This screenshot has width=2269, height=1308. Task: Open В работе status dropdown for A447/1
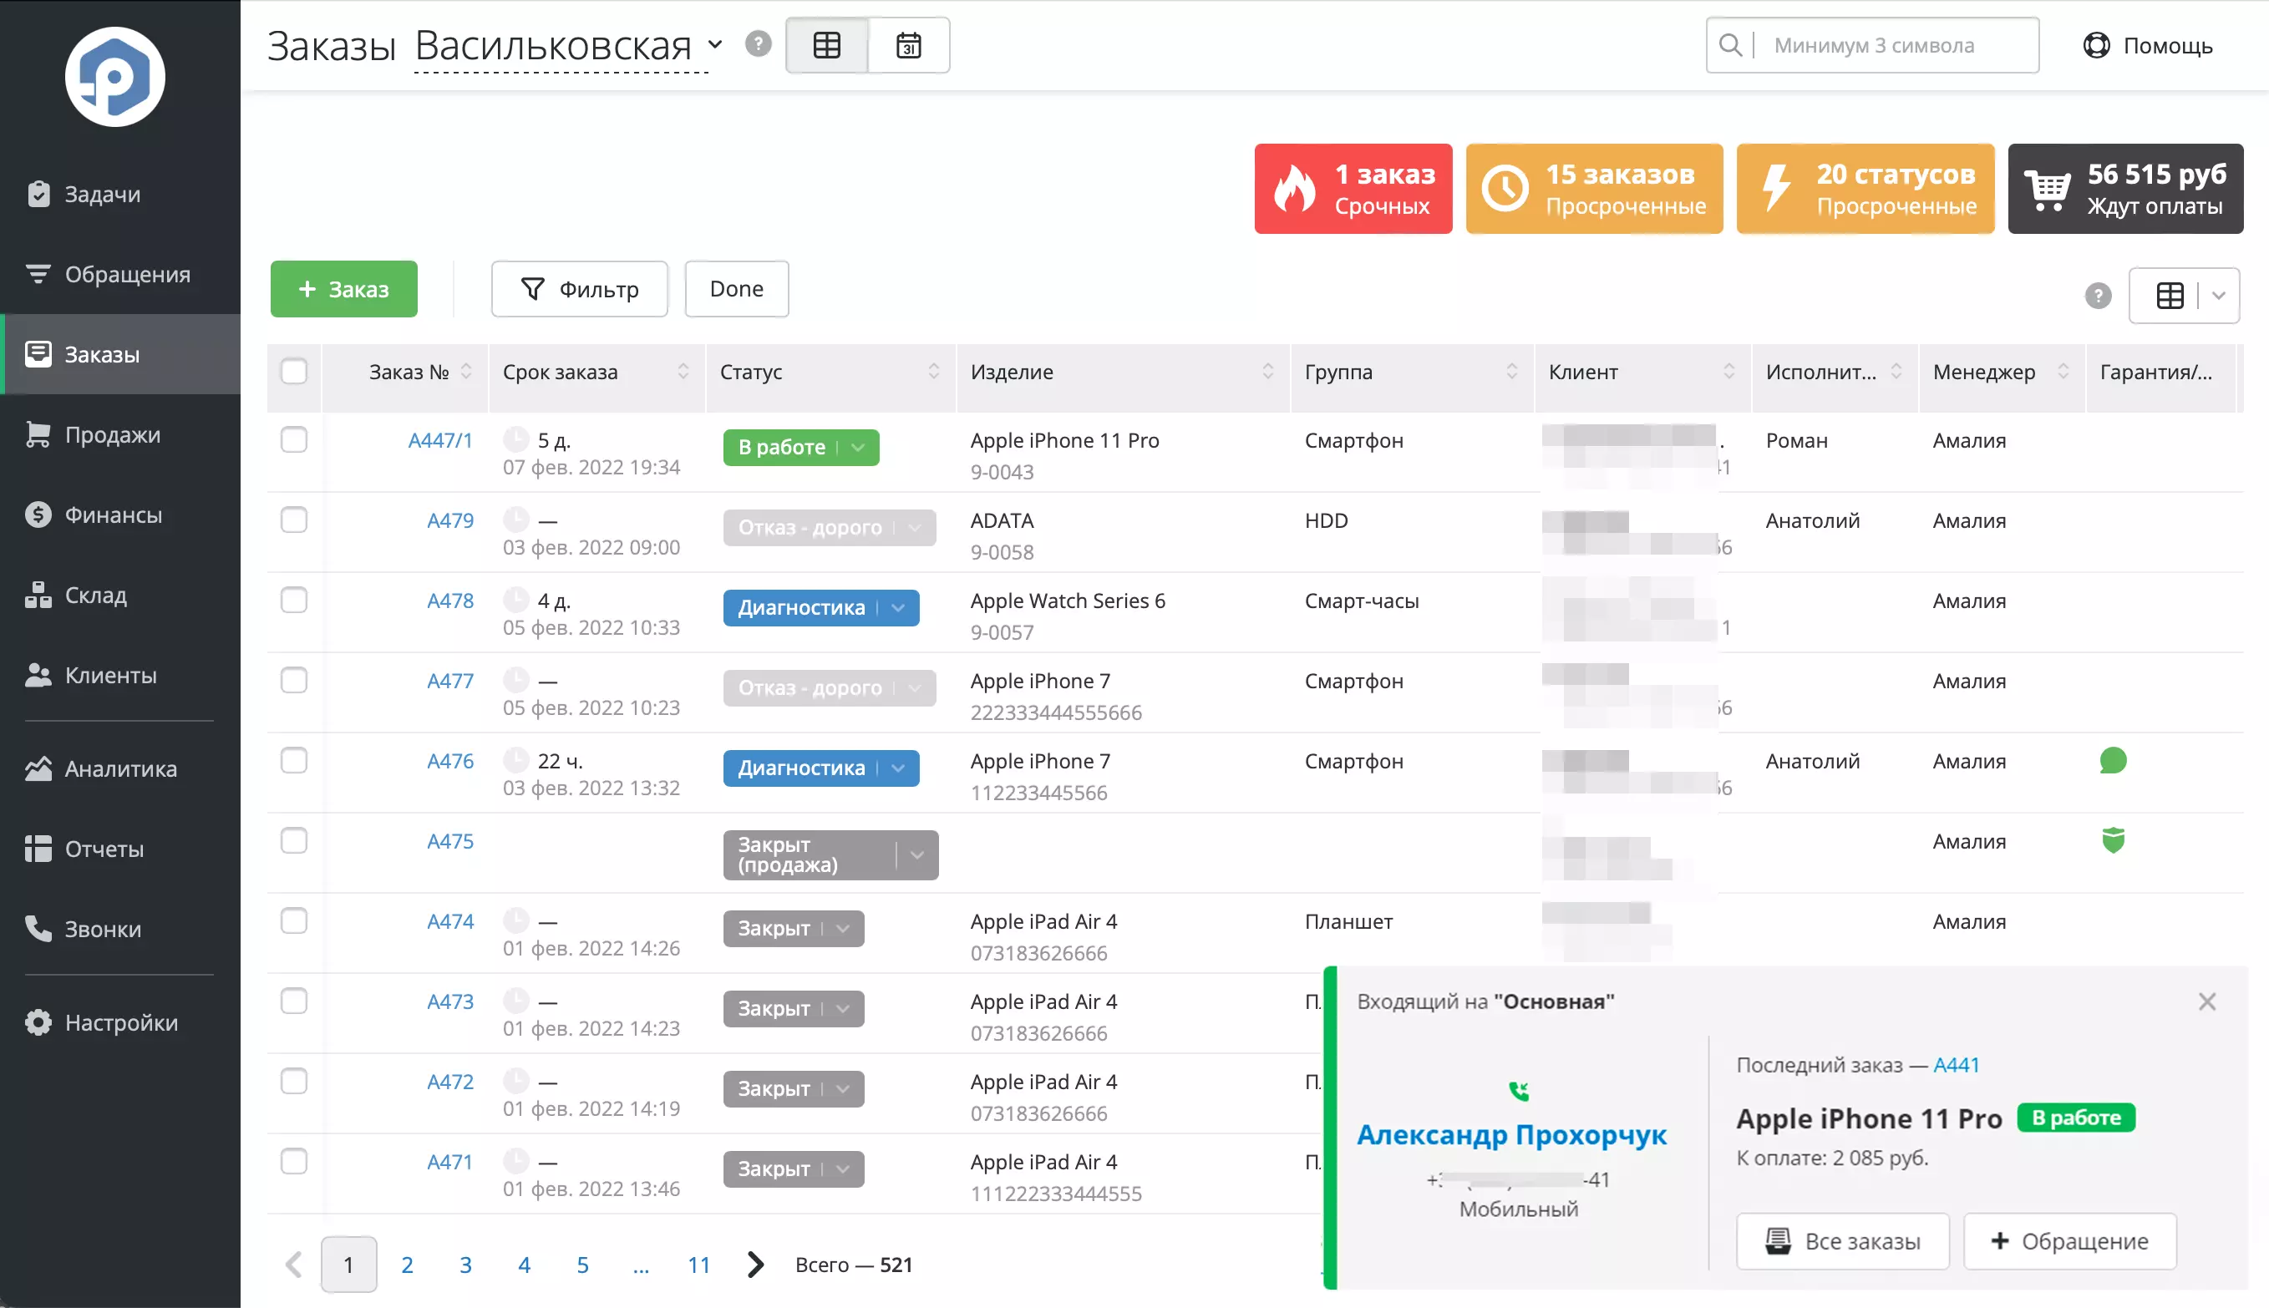click(800, 448)
